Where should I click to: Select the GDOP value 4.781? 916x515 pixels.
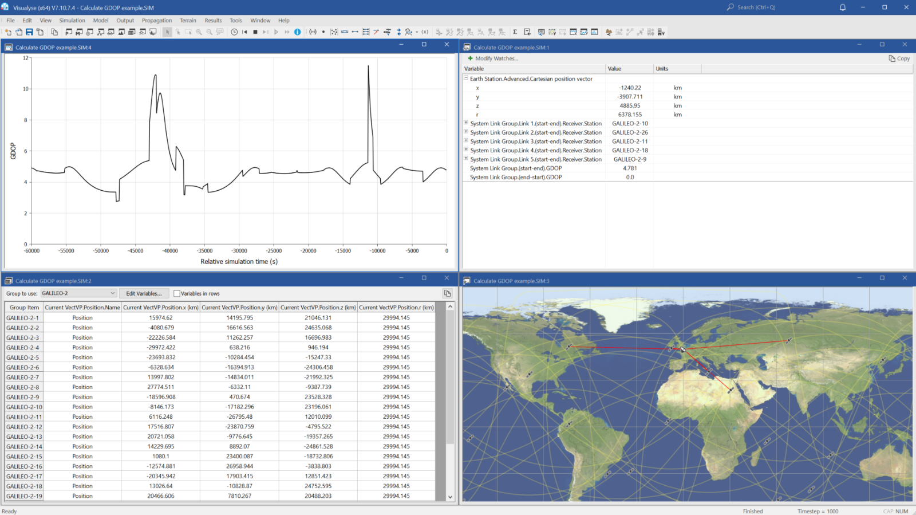pyautogui.click(x=630, y=168)
